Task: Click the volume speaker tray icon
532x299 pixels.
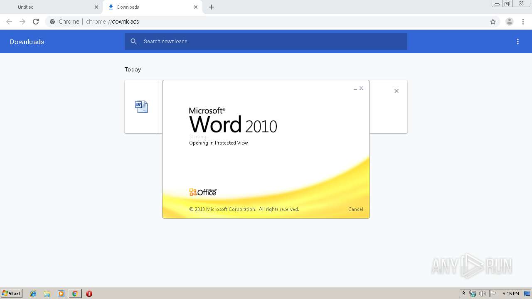Action: (x=483, y=294)
